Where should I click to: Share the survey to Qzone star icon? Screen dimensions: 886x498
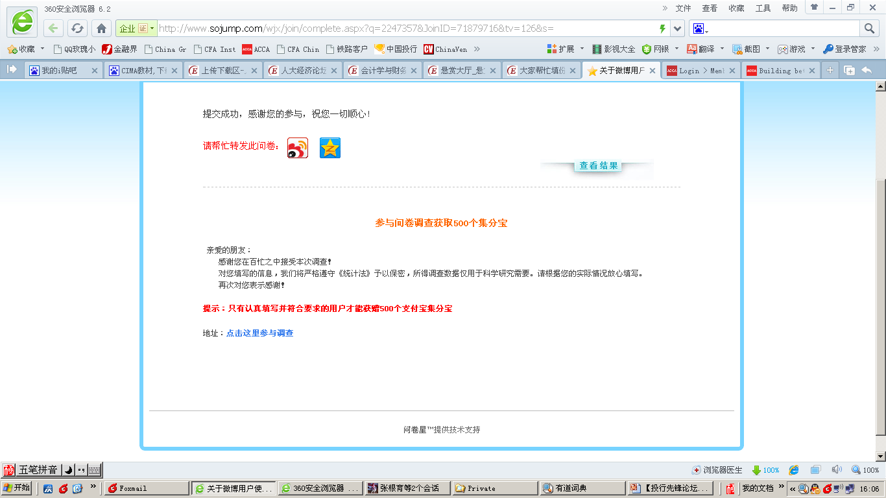pos(330,148)
